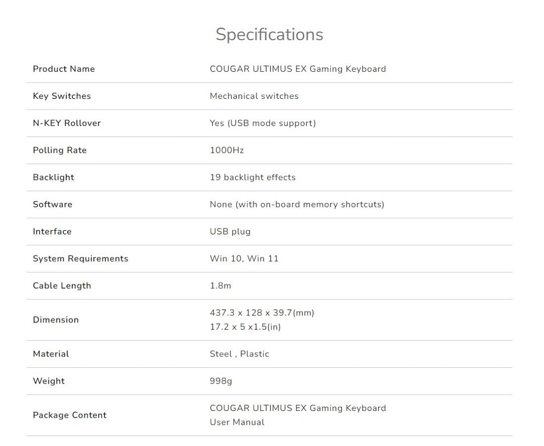Select the Product Name label
Screen dimensions: 544x446
[64, 69]
